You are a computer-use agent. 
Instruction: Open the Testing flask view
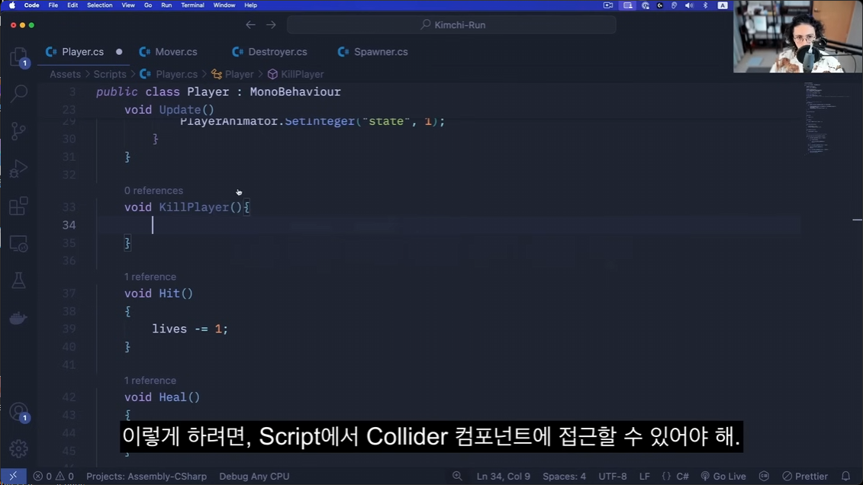pos(19,281)
